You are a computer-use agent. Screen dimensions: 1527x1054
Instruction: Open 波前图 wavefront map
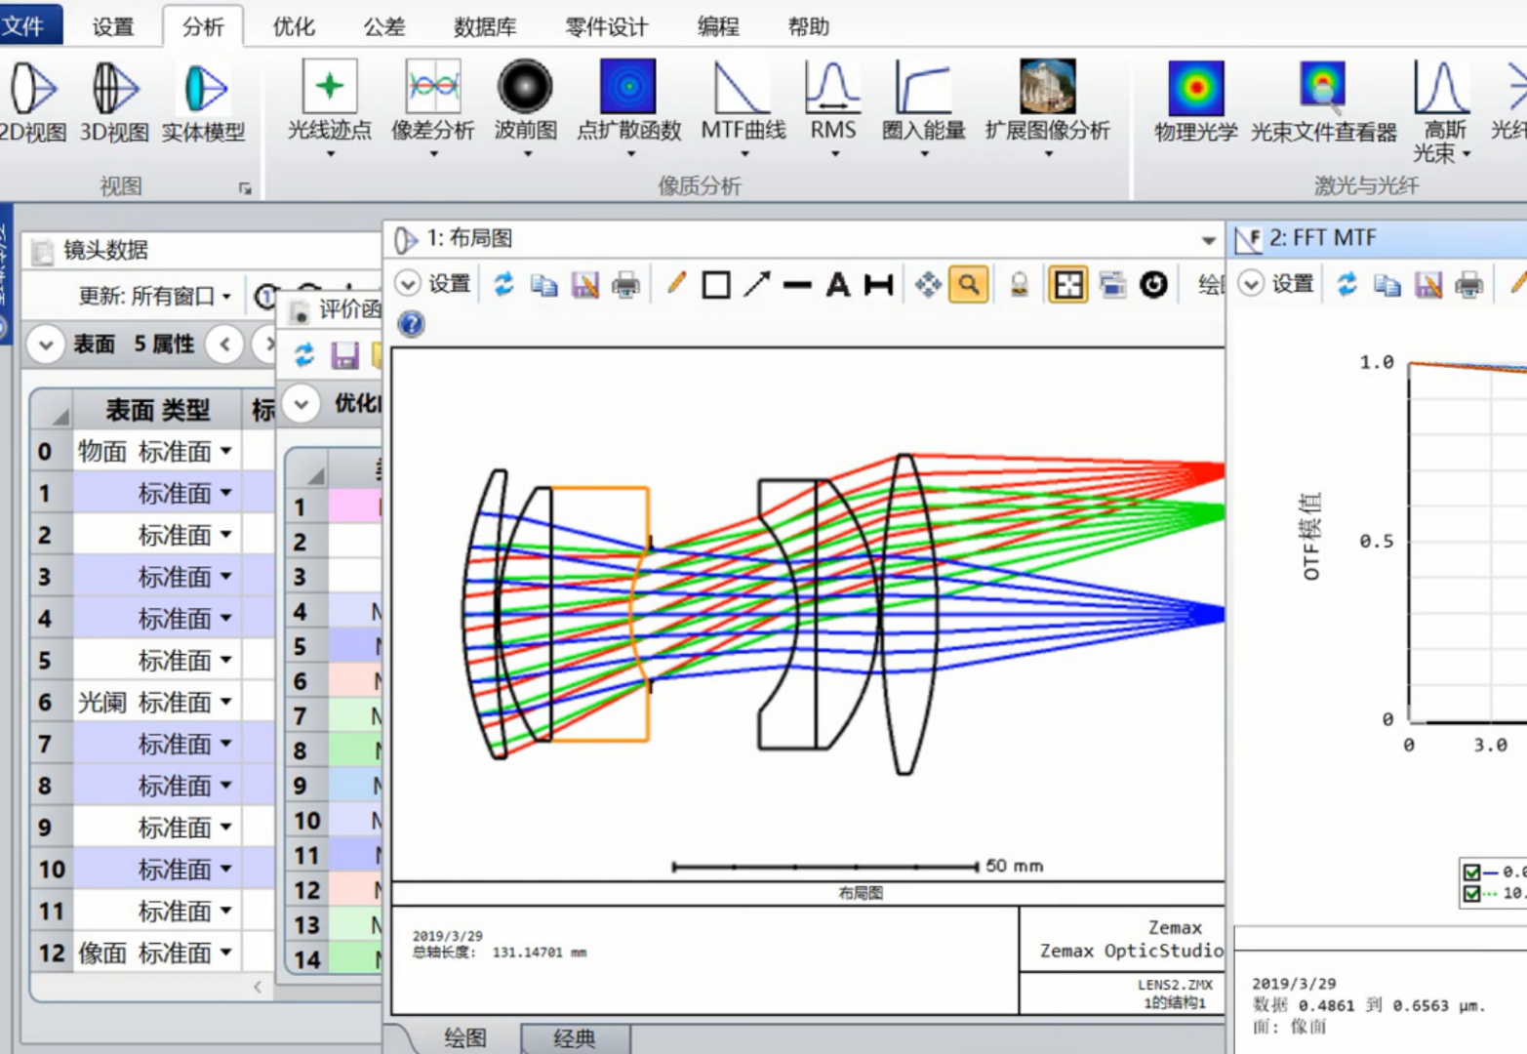(525, 107)
